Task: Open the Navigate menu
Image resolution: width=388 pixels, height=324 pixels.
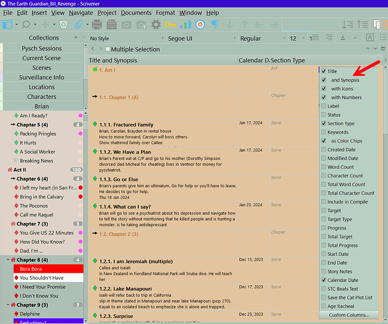Action: click(x=81, y=13)
